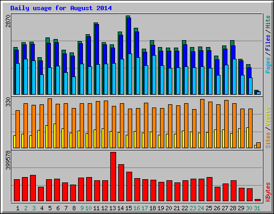Click day 29 on the x-axis
The image size is (274, 214).
(x=241, y=208)
